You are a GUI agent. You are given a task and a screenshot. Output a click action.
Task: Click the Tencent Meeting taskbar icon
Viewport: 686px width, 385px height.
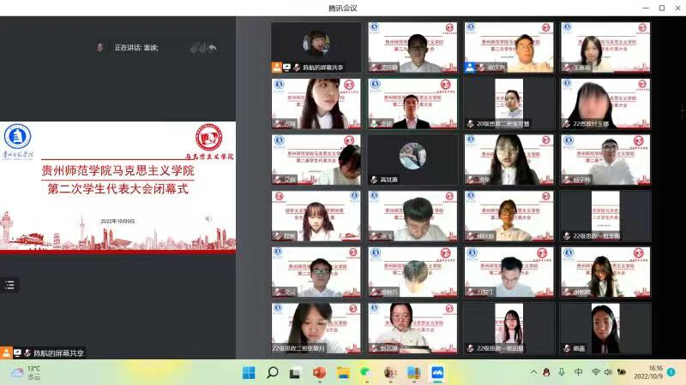click(437, 373)
